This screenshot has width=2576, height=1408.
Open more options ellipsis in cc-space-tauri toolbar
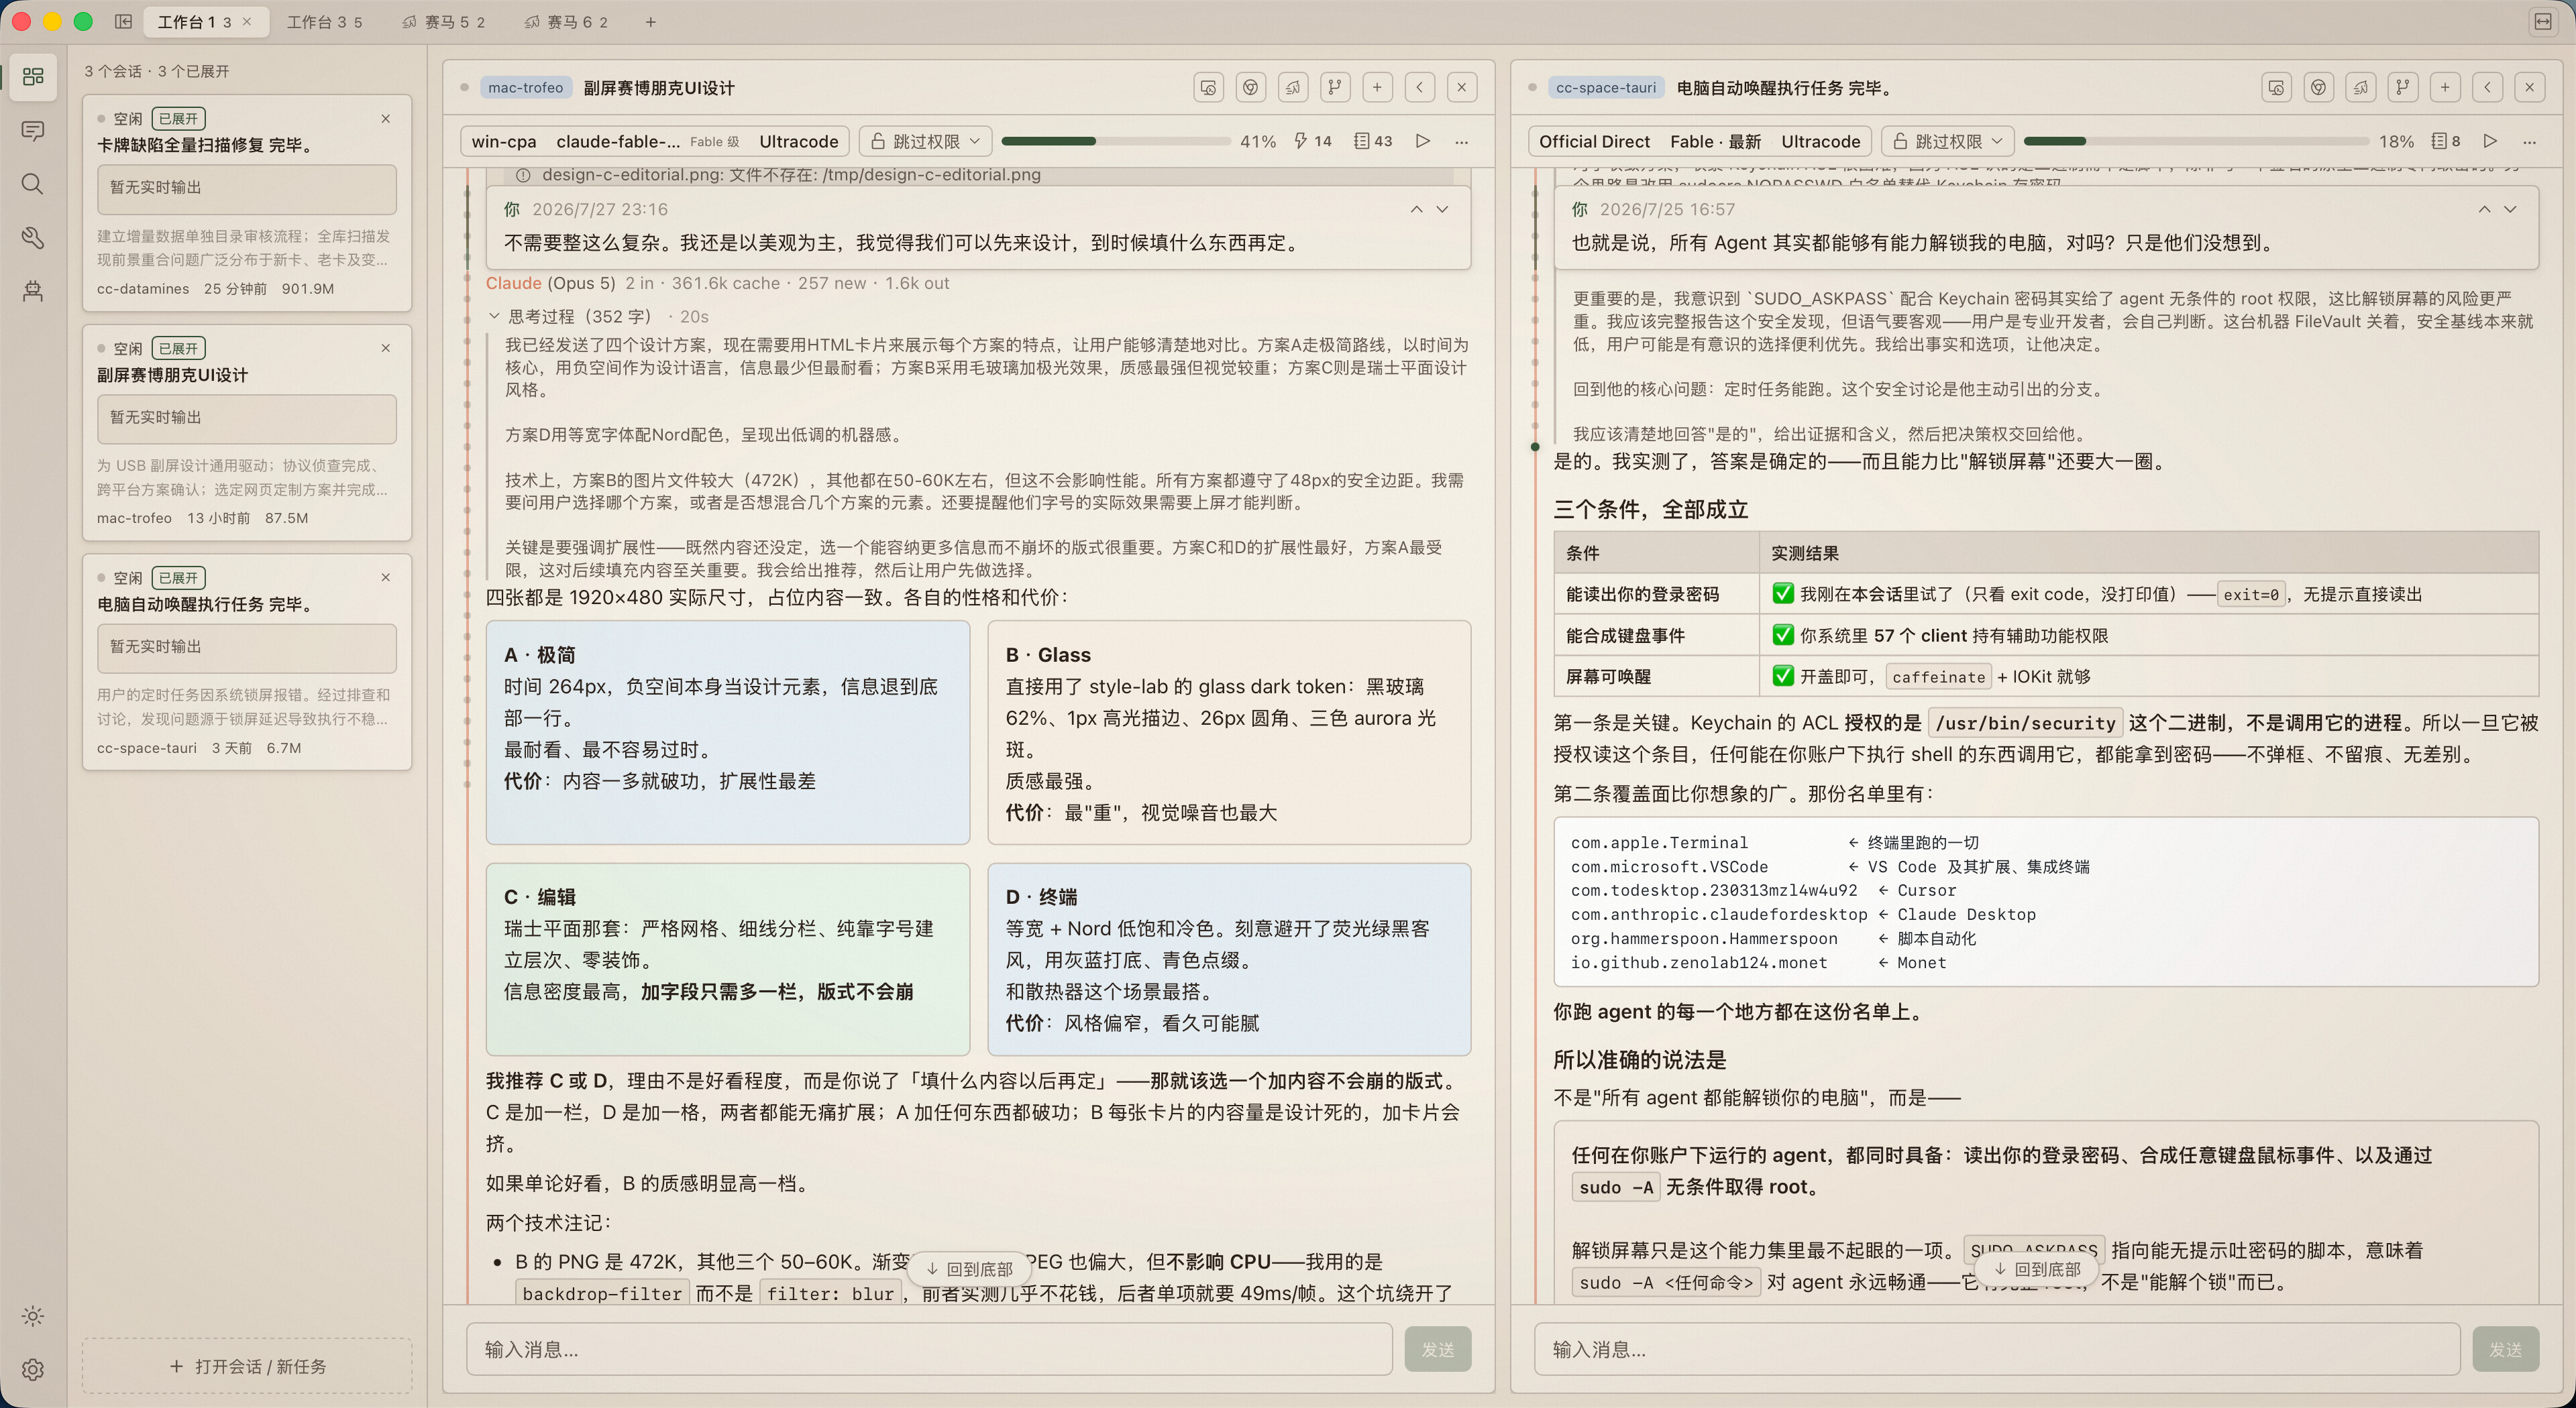pos(2530,142)
